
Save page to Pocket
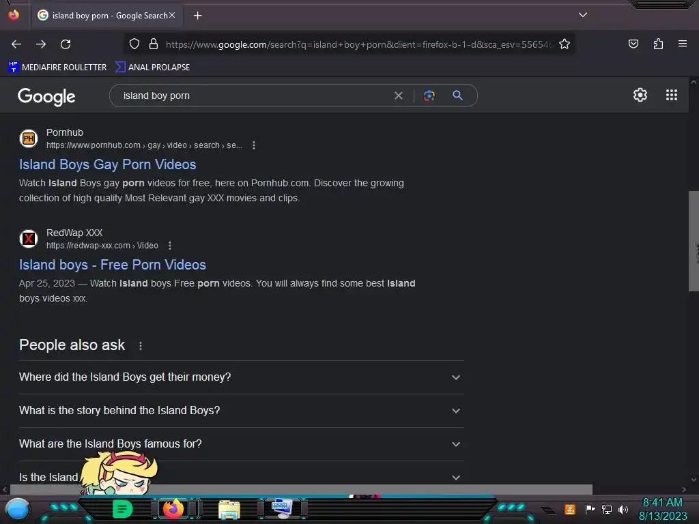click(x=633, y=44)
